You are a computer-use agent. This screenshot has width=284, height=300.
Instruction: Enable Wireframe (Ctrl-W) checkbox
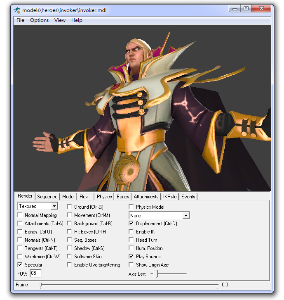click(x=20, y=256)
